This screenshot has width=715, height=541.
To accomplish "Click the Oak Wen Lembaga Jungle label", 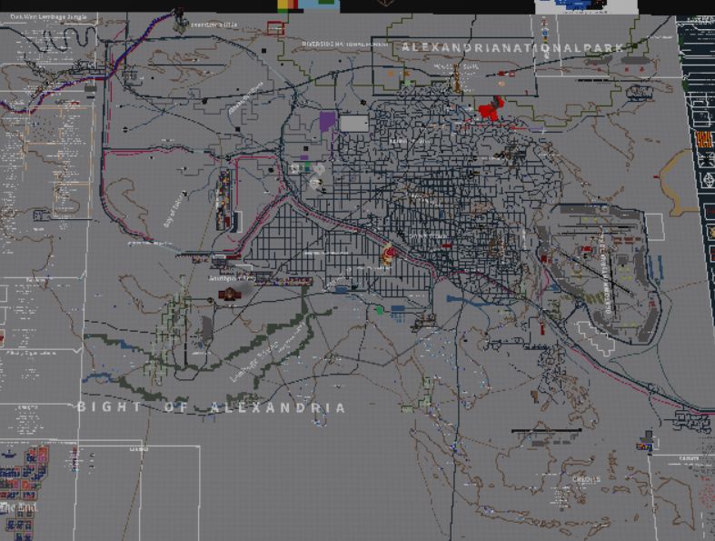I will (x=49, y=17).
